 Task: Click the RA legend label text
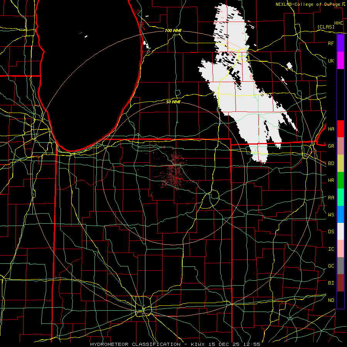coord(331,198)
